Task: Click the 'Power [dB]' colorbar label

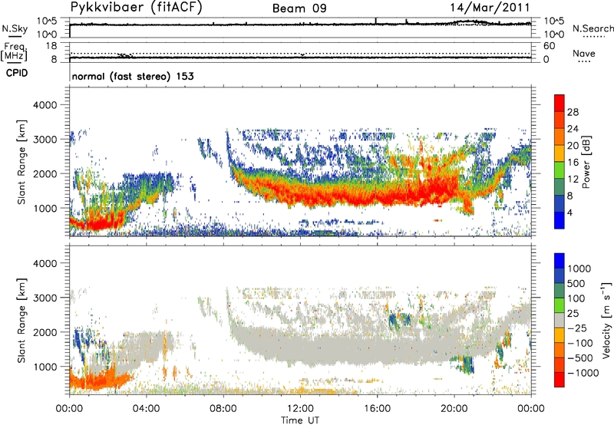Action: click(x=586, y=163)
